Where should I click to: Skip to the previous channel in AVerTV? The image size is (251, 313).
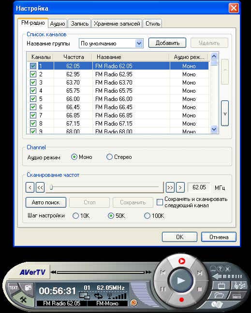(x=163, y=272)
